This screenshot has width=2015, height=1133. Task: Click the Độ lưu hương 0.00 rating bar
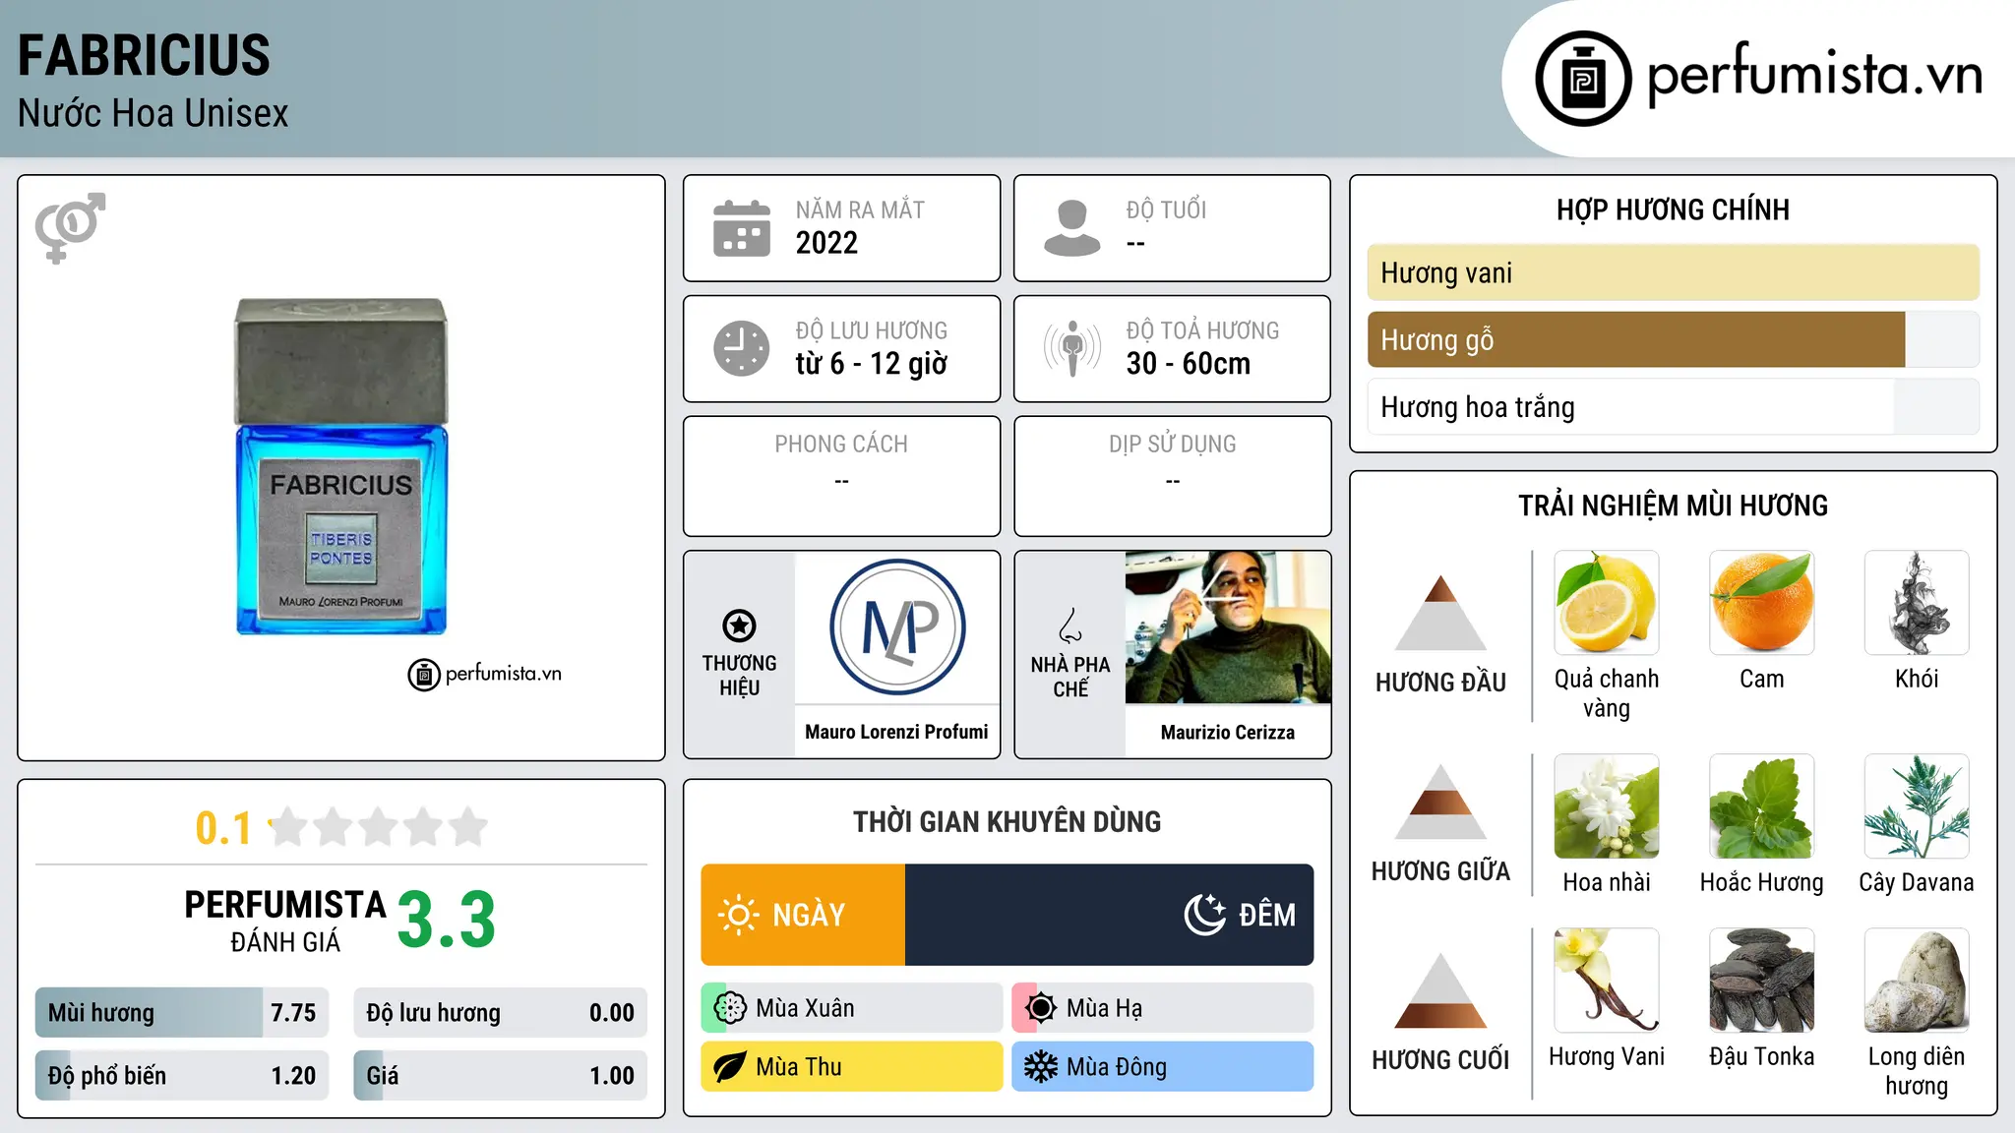[500, 1012]
